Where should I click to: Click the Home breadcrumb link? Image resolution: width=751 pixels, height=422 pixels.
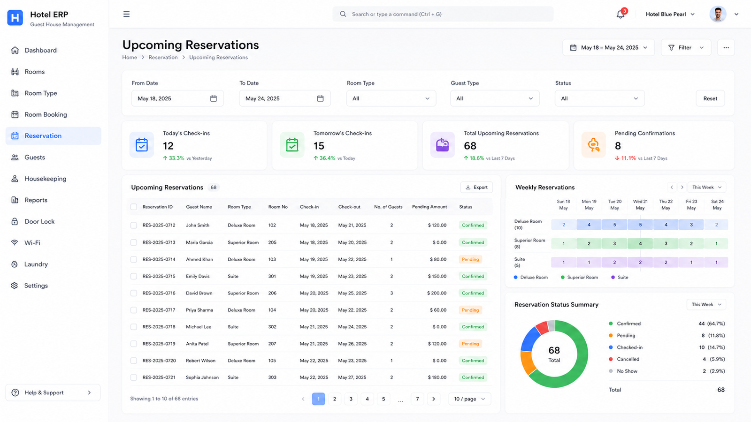point(130,57)
